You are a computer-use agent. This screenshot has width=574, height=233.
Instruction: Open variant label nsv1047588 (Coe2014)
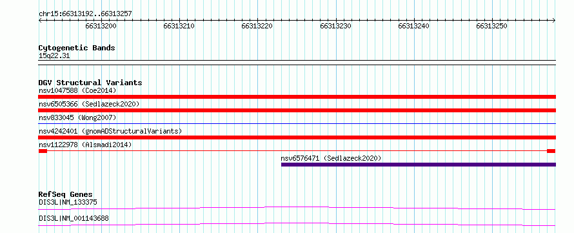pyautogui.click(x=77, y=90)
